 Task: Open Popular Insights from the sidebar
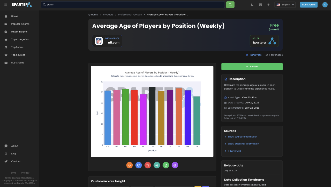pyautogui.click(x=20, y=24)
